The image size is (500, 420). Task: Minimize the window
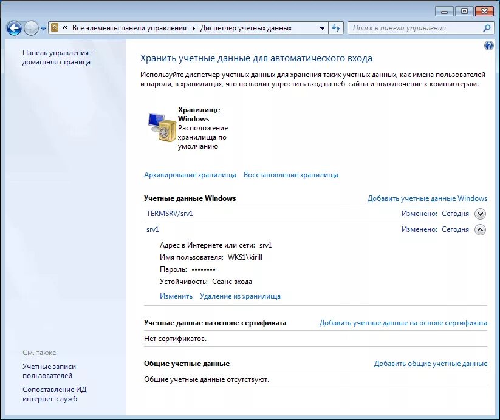pyautogui.click(x=444, y=12)
